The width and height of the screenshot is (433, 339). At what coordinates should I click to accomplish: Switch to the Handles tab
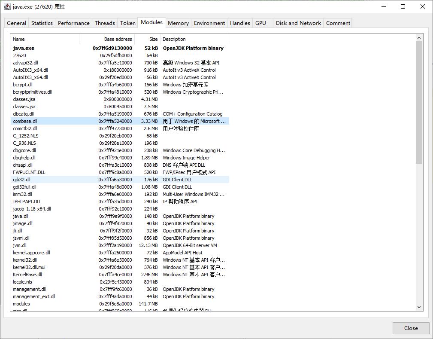click(x=240, y=23)
